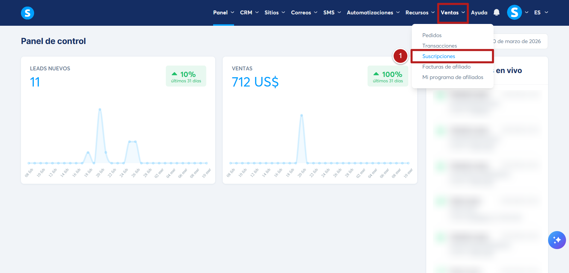This screenshot has width=569, height=273.
Task: Click the 100% growth badge
Action: click(388, 76)
